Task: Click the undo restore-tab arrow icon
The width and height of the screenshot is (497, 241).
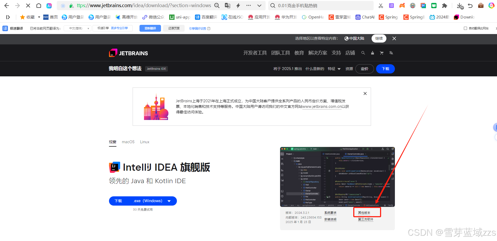Action: (470, 6)
